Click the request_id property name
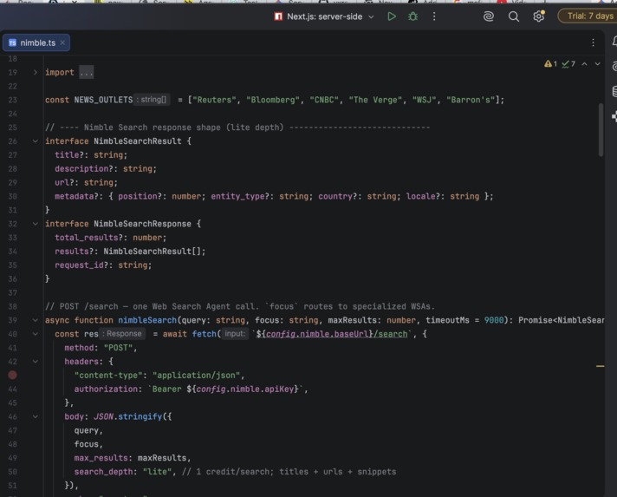The image size is (617, 497). [79, 265]
